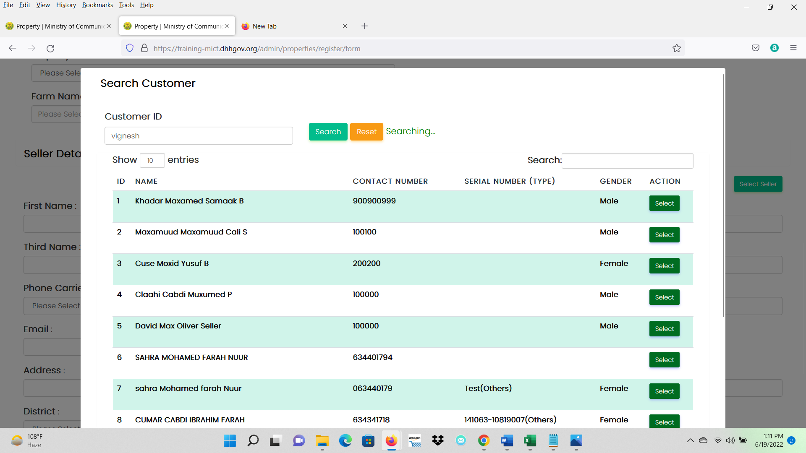This screenshot has width=806, height=453.
Task: Open the Firefox account avatar
Action: coord(775,48)
